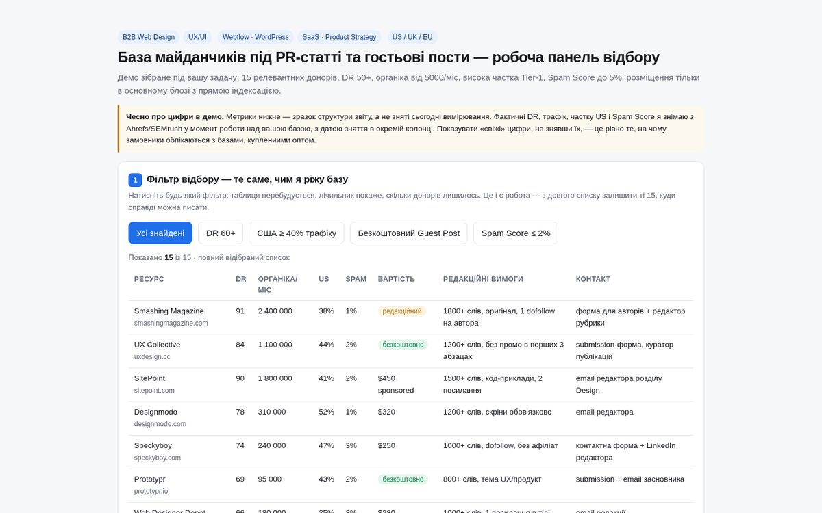The height and width of the screenshot is (513, 822).
Task: Click DR value '78' for Designmodo
Action: (240, 412)
